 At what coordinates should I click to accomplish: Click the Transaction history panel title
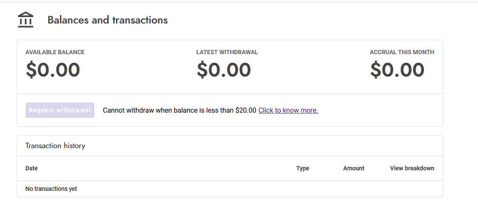click(55, 146)
